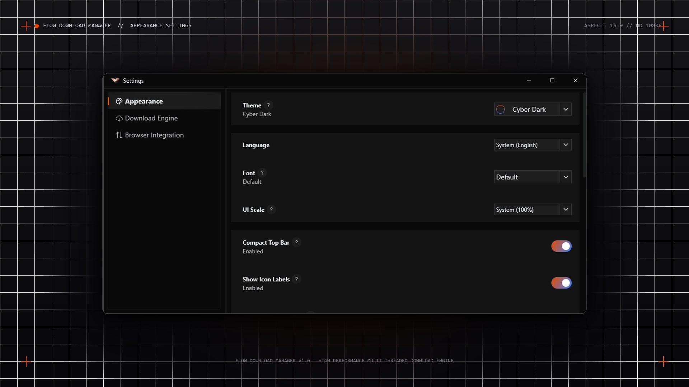Open the Cyber Dark theme combo box
Image resolution: width=689 pixels, height=387 pixels.
[533, 109]
